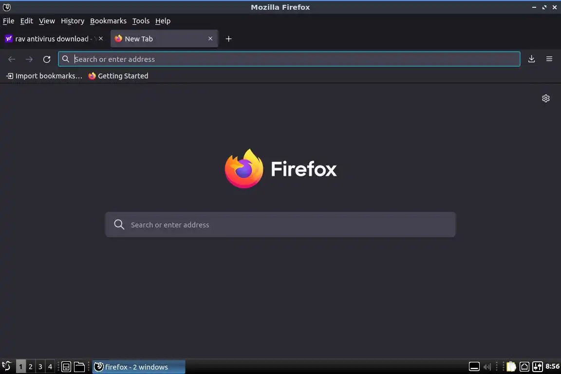Click the magnifier icon in center search
Image resolution: width=561 pixels, height=374 pixels.
(x=119, y=224)
